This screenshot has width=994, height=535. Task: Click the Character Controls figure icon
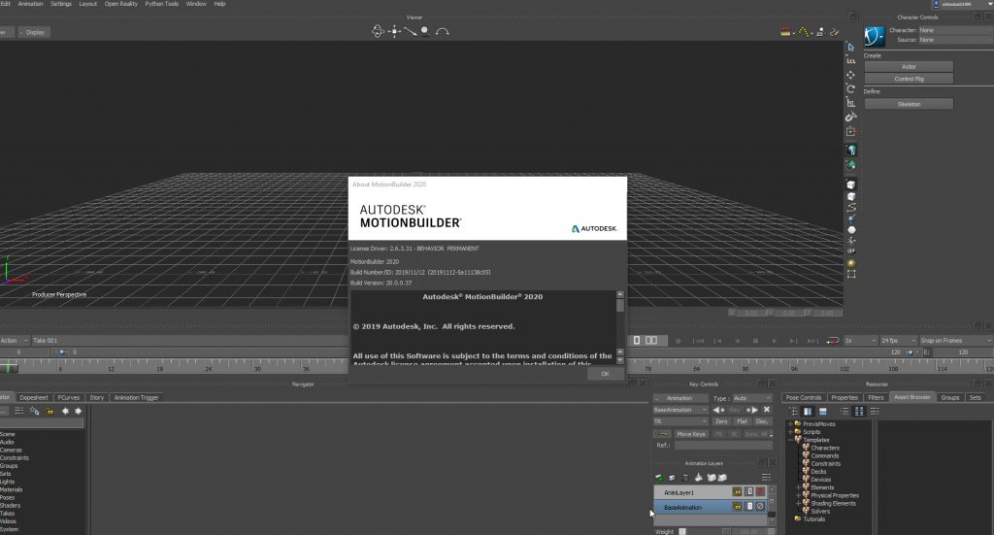875,36
